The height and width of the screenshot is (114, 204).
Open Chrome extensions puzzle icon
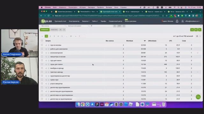tap(189, 16)
